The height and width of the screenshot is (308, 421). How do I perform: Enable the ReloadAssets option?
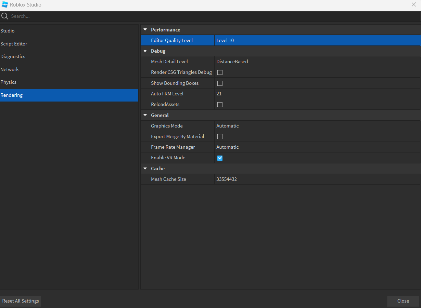220,104
